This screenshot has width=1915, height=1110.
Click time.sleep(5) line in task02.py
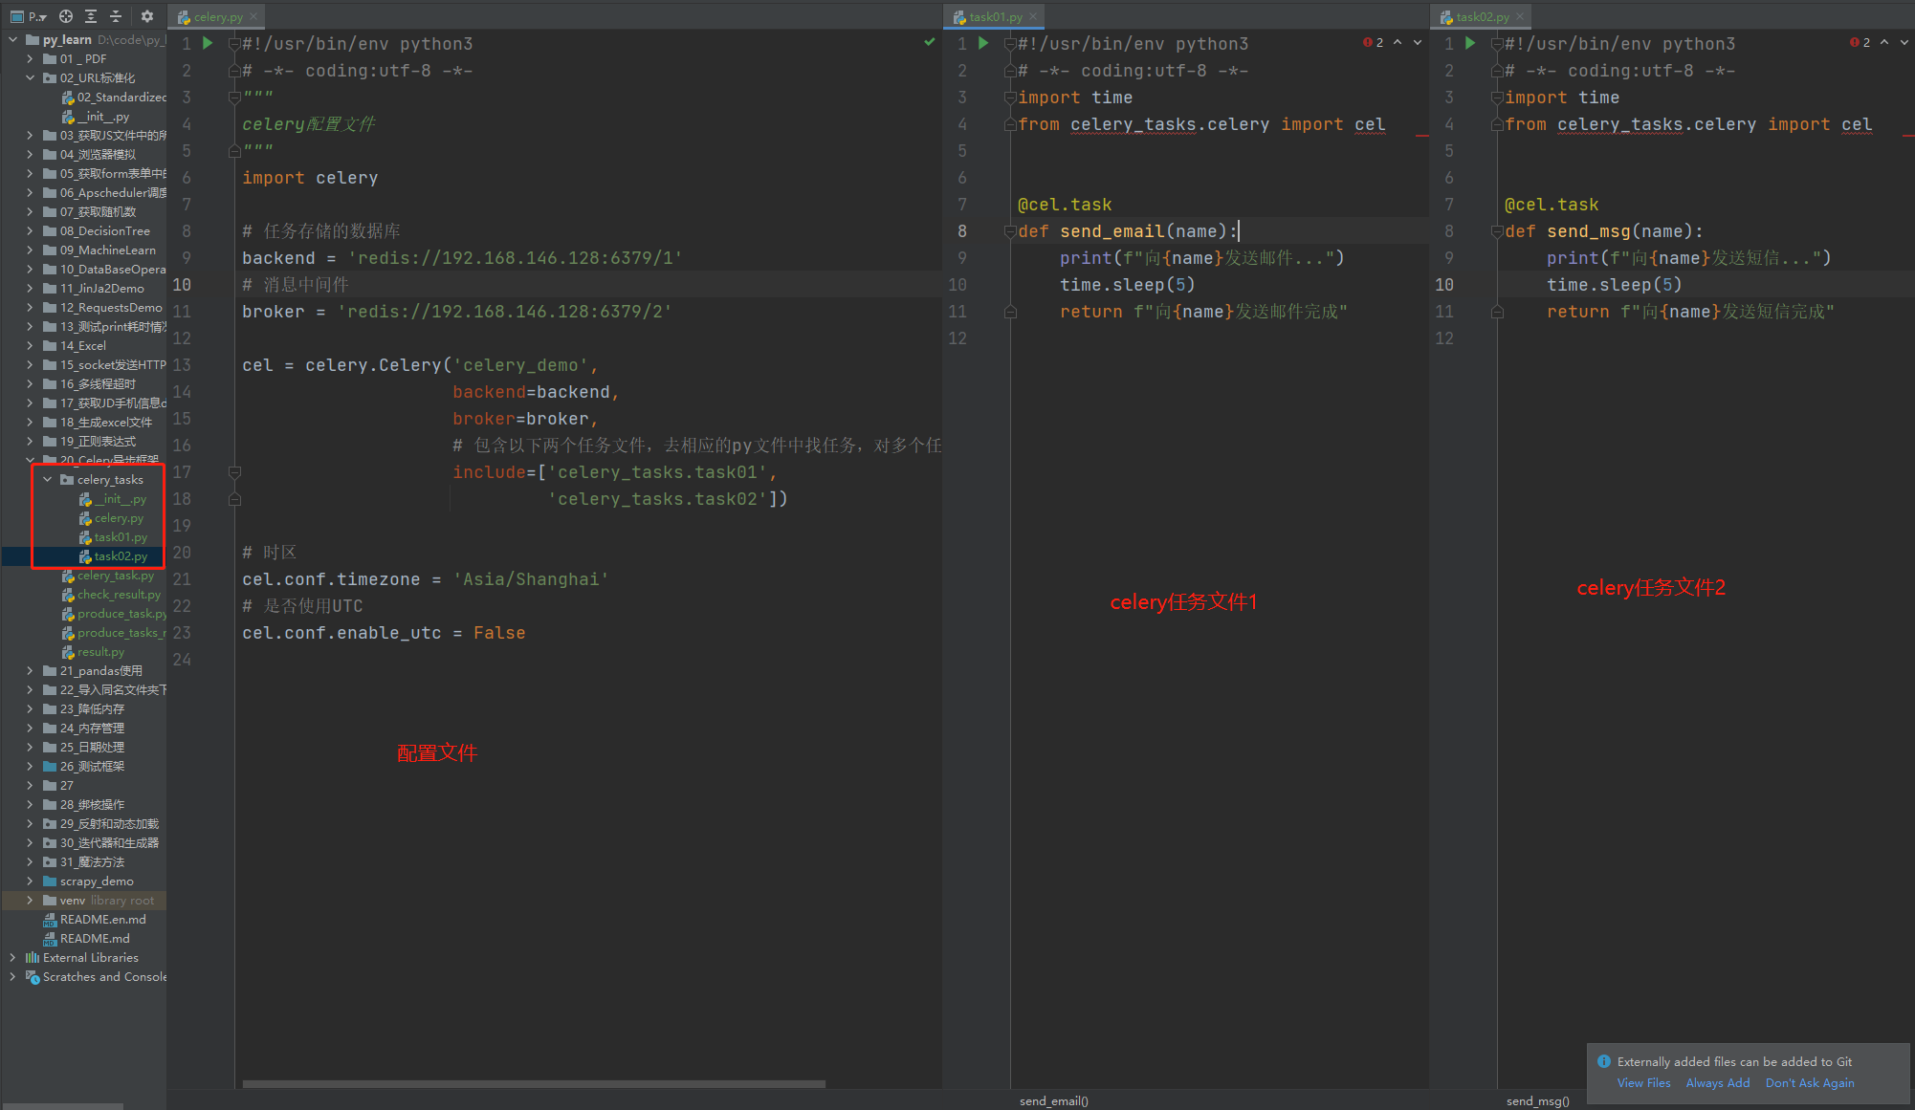(1614, 285)
